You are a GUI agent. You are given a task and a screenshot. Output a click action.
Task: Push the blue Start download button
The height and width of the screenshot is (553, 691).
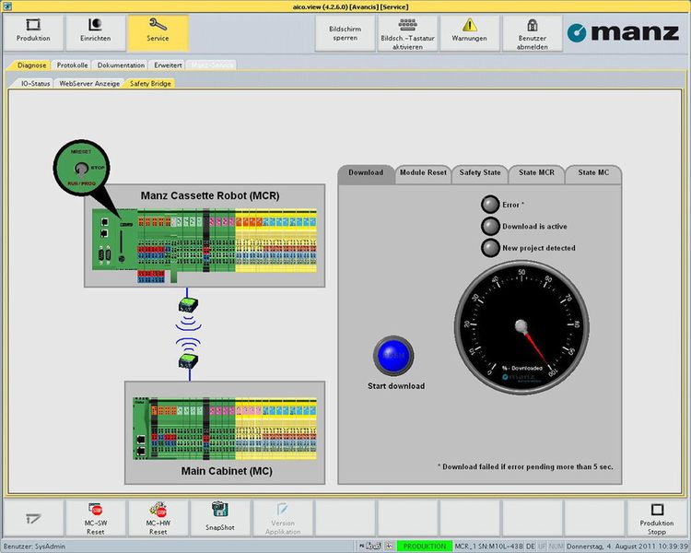pyautogui.click(x=393, y=356)
